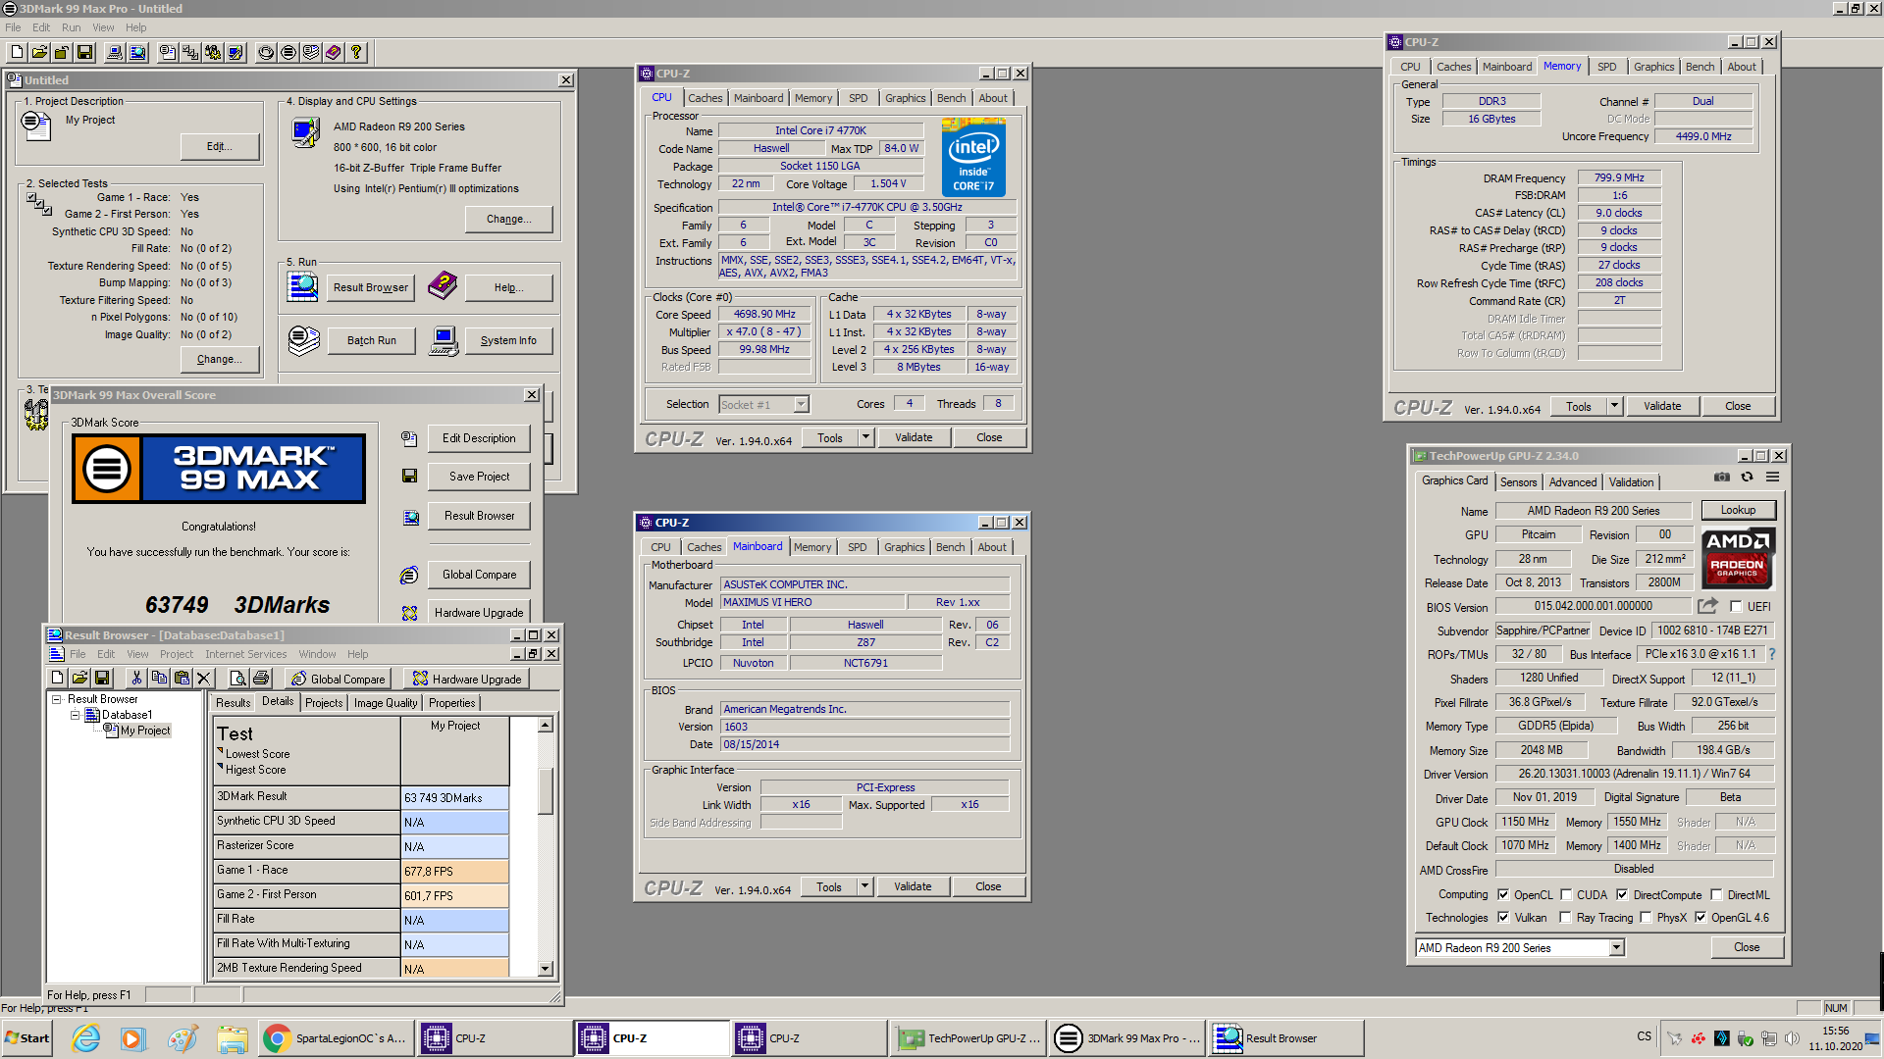Click the System Info computer icon in 3DMark toolbar
This screenshot has width=1884, height=1059.
115,53
